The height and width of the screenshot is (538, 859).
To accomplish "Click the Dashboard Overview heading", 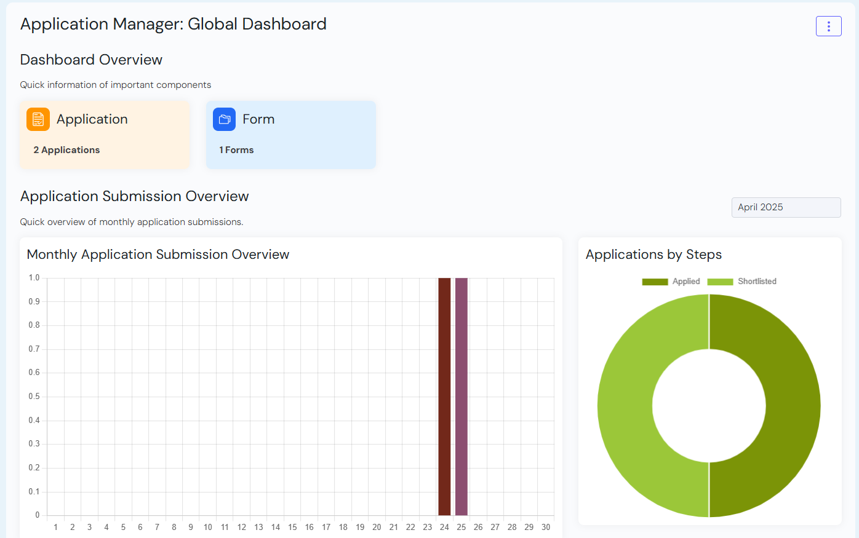I will point(91,60).
